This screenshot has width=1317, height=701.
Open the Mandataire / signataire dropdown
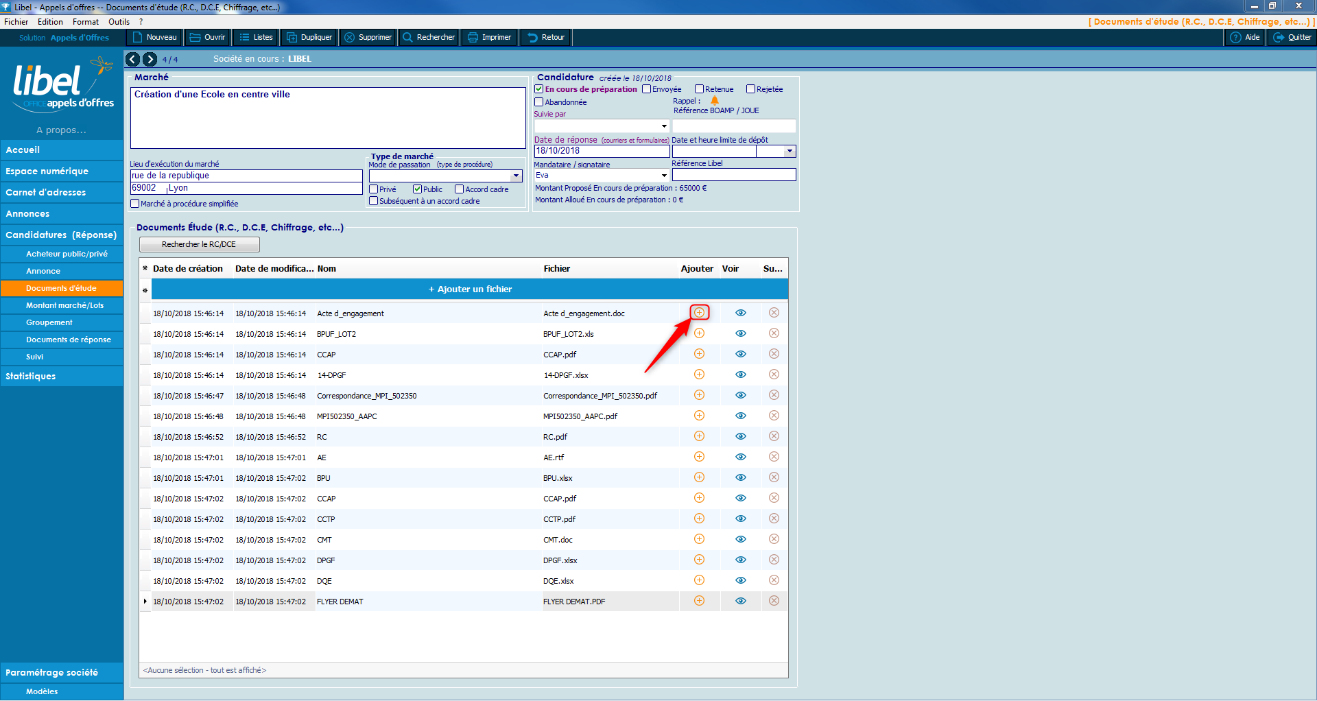[664, 176]
